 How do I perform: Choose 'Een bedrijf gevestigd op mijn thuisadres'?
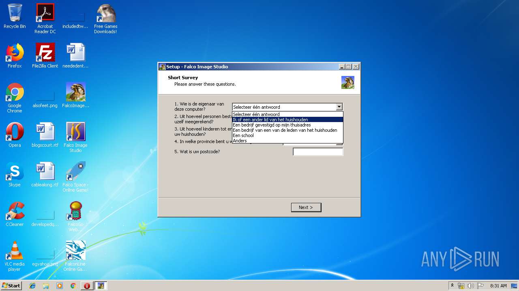click(x=287, y=125)
